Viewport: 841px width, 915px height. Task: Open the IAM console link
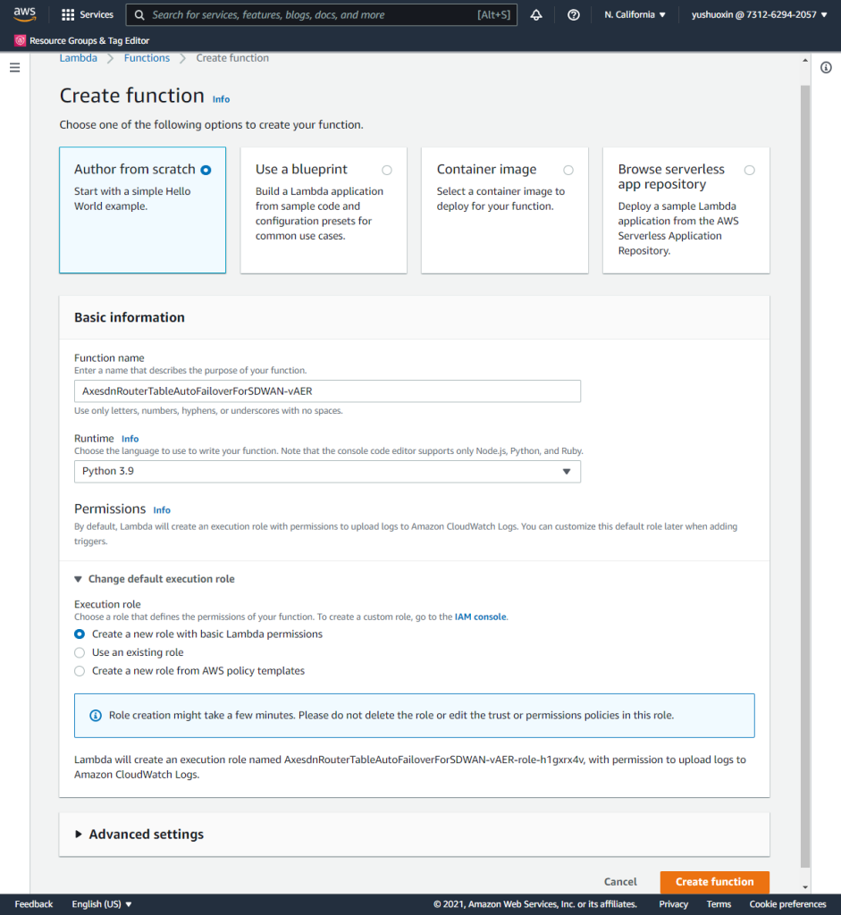[x=481, y=617]
